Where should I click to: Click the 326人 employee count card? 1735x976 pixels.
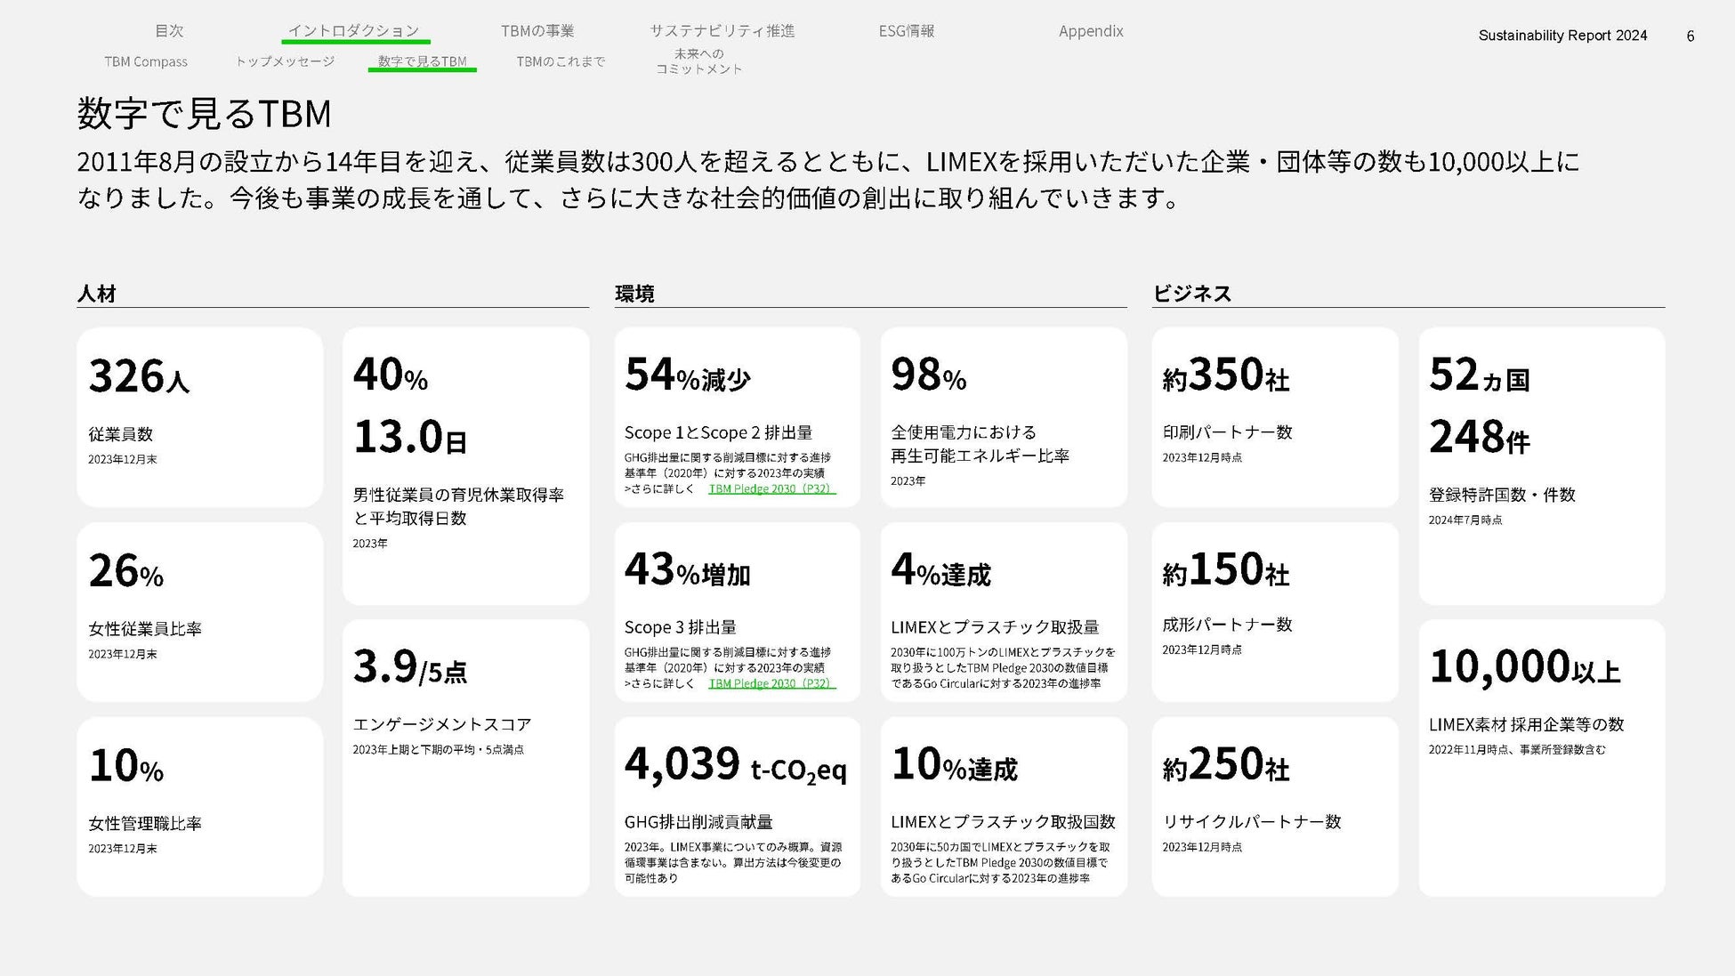coord(199,416)
